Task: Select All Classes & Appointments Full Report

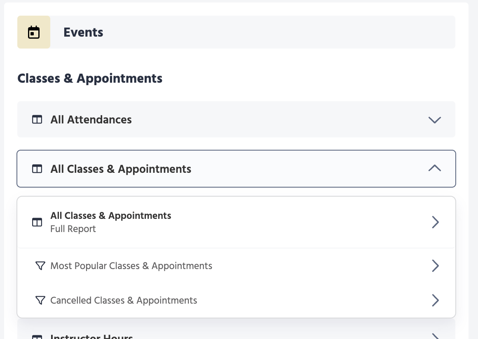Action: [111, 222]
